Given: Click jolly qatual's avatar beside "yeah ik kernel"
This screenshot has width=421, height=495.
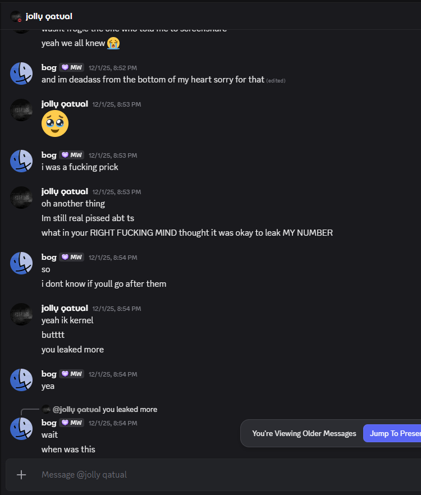Looking at the screenshot, I should tap(21, 314).
